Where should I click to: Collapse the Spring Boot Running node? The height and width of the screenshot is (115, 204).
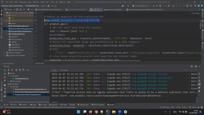pyautogui.click(x=9, y=87)
